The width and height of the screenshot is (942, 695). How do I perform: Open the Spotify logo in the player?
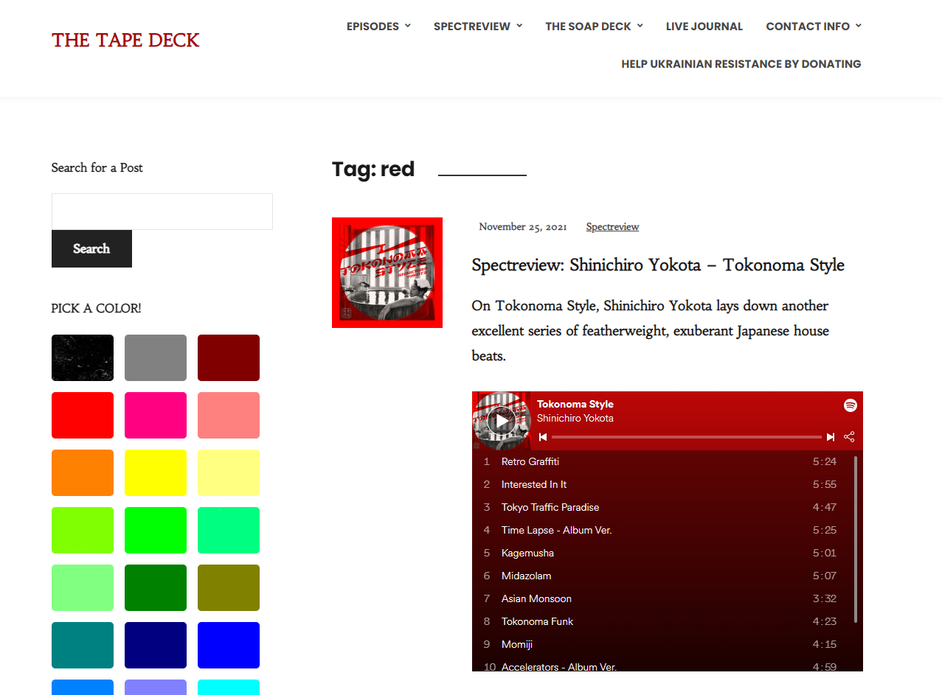coord(851,405)
